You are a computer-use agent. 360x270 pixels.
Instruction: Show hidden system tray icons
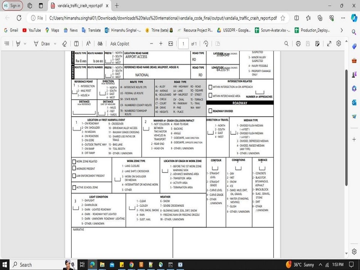(320, 265)
